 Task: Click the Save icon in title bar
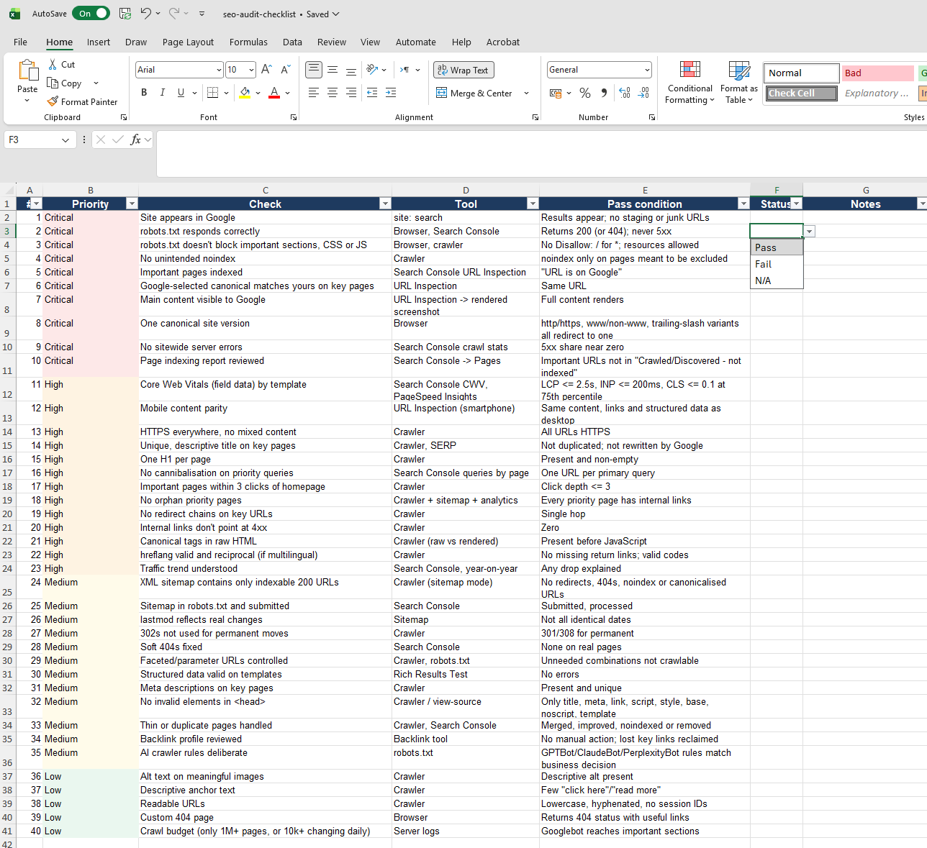pyautogui.click(x=125, y=14)
